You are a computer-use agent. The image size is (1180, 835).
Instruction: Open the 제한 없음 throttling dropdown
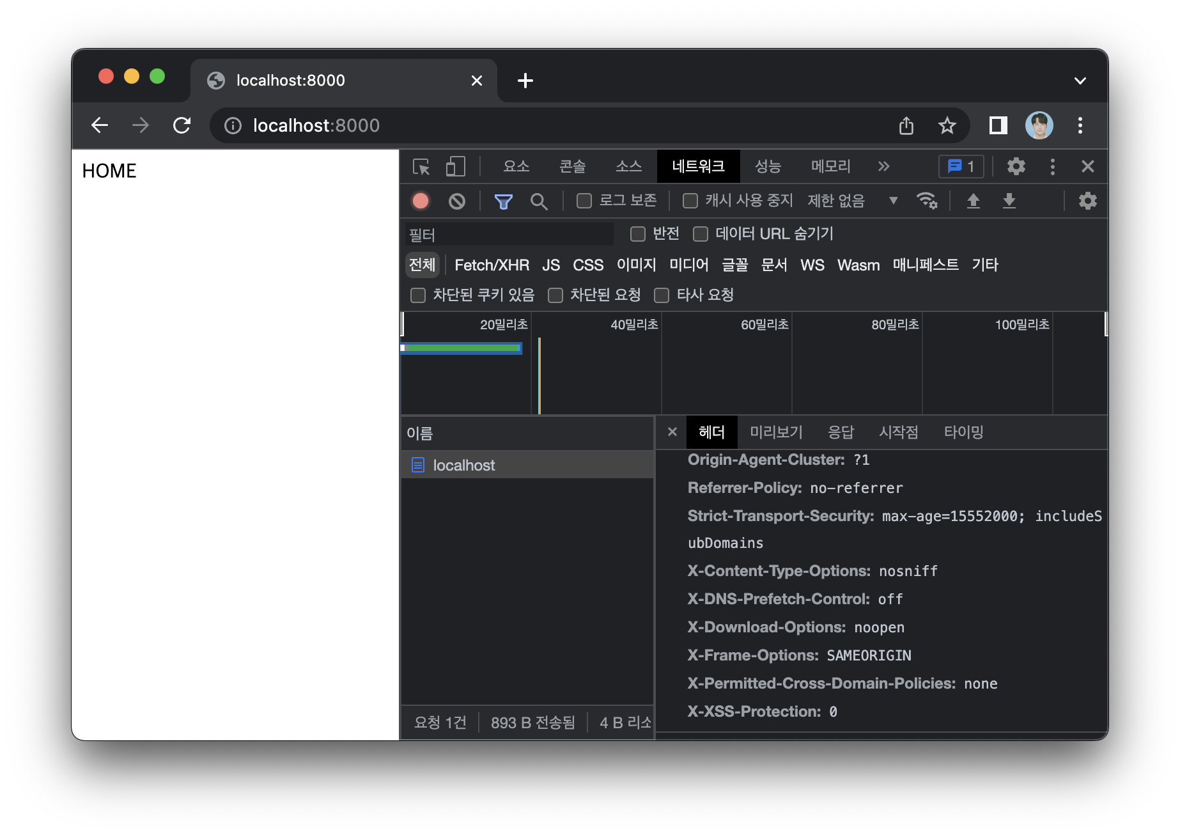point(850,201)
